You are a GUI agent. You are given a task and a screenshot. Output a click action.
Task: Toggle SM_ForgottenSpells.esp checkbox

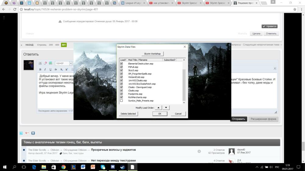click(x=121, y=74)
